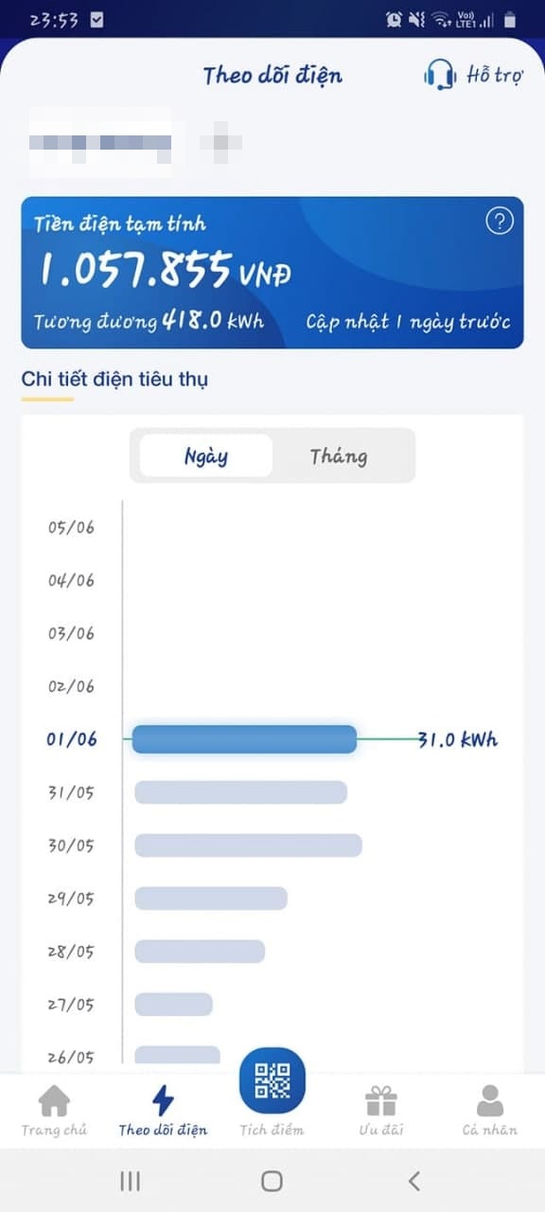Switch to the Ngày view
Screen dimensions: 545x1212
(206, 455)
